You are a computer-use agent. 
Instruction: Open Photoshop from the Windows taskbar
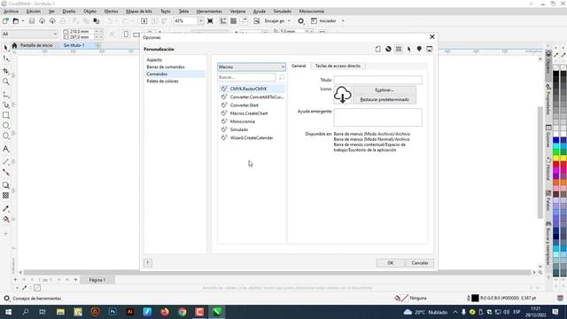click(113, 312)
